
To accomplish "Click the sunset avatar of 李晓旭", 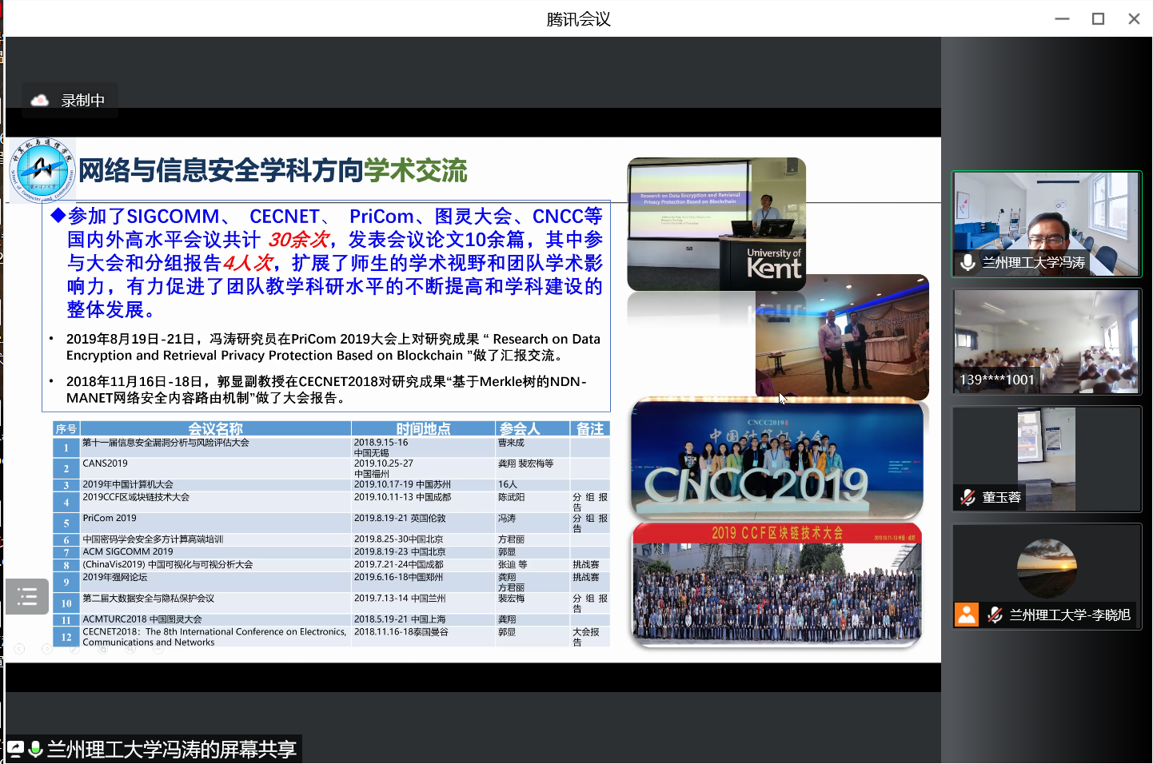I will (1046, 567).
